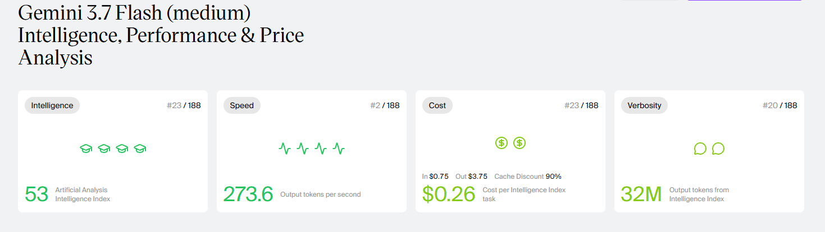825x232 pixels.
Task: Select the Verbosity pill label
Action: [x=644, y=105]
